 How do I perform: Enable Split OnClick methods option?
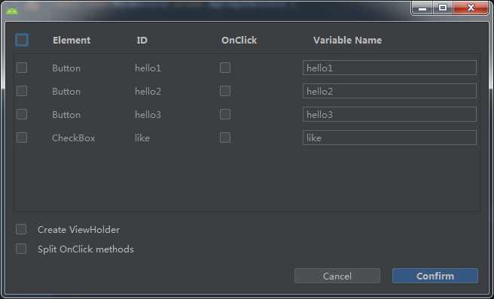pyautogui.click(x=21, y=249)
